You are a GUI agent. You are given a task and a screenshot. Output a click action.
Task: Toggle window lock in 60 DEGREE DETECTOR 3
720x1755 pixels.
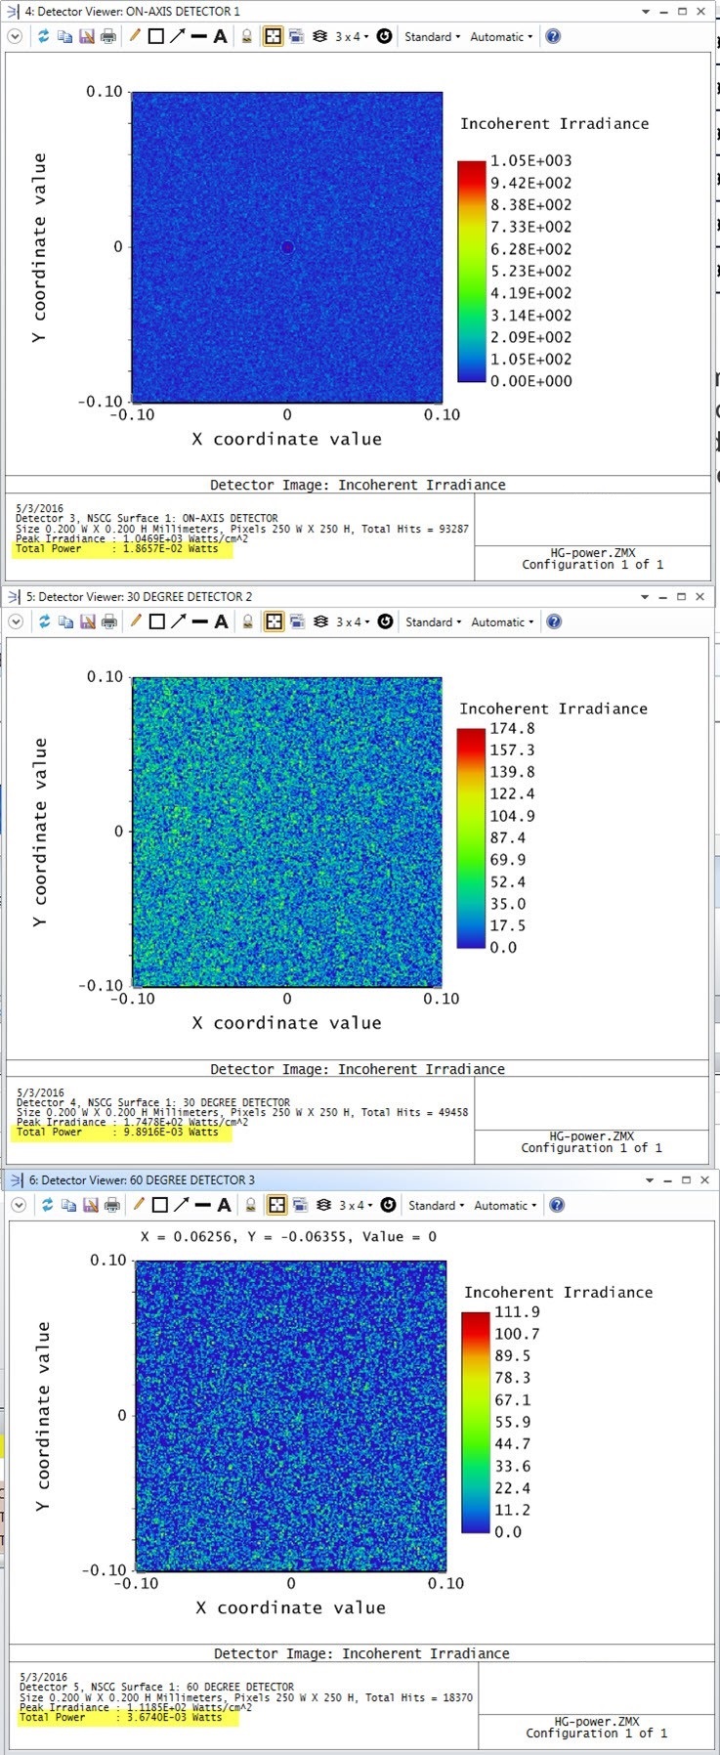[251, 1205]
